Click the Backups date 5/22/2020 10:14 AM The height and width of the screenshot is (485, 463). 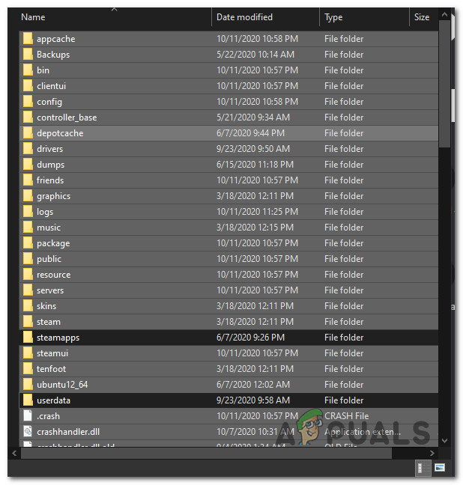tap(255, 55)
